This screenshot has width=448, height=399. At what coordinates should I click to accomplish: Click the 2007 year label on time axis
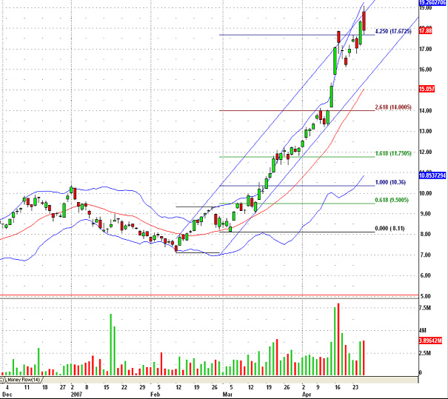(x=76, y=395)
